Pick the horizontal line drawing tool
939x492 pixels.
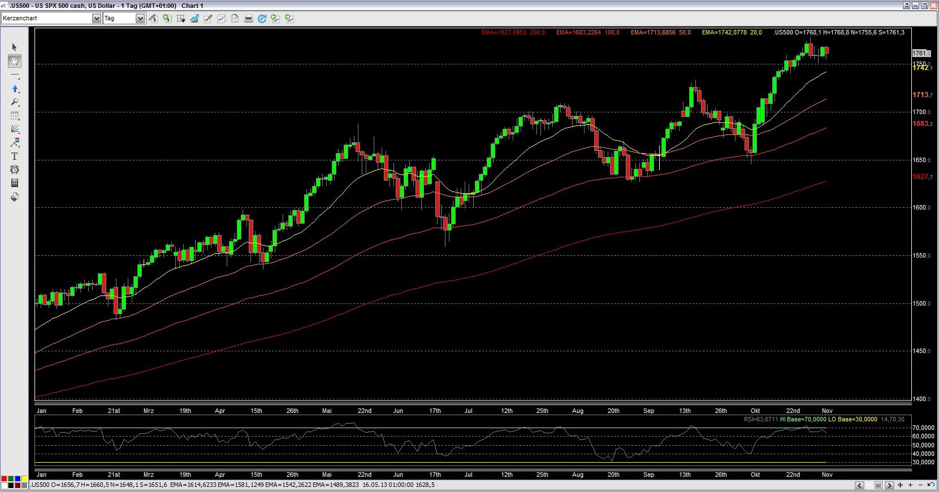tap(15, 75)
